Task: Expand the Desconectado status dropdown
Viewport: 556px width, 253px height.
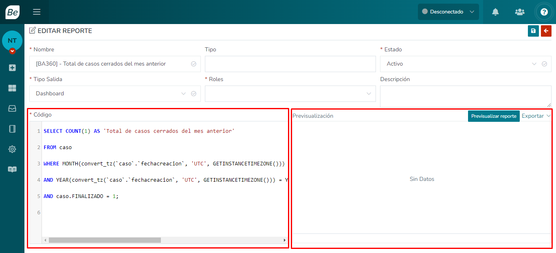Action: coord(448,12)
